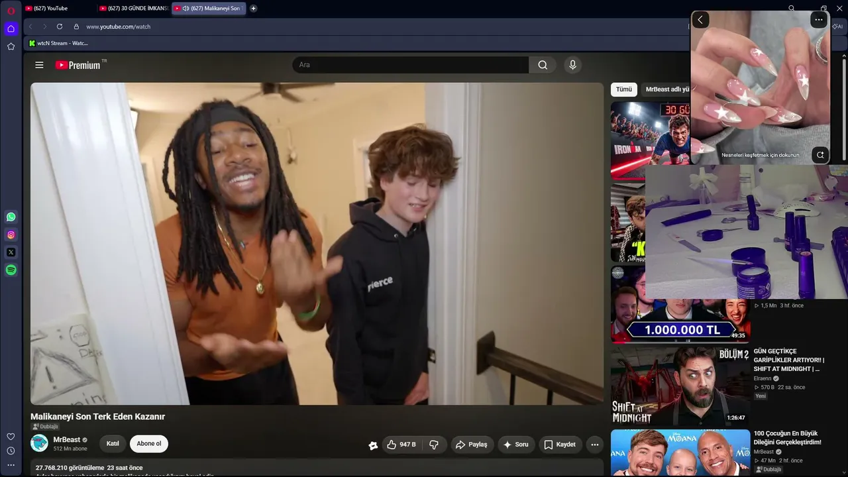Open the Shift at Midnight video thumbnail
Viewport: 848px width, 477px height.
[x=680, y=385]
